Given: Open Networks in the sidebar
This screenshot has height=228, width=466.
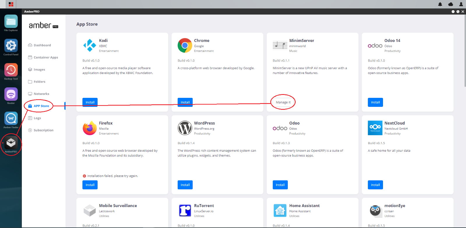Looking at the screenshot, I should 38,94.
